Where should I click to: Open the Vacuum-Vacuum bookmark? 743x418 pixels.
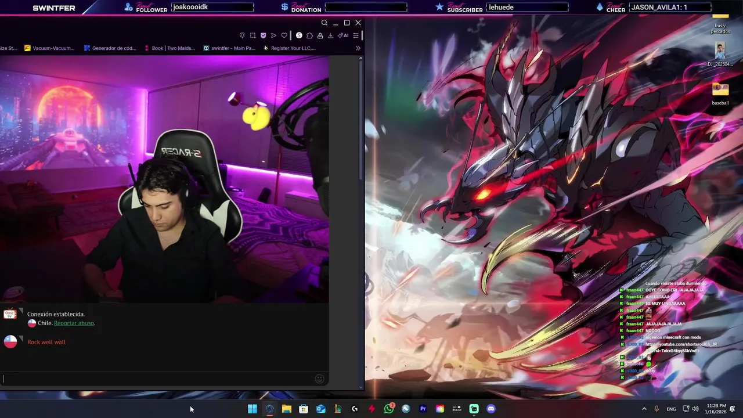(49, 48)
